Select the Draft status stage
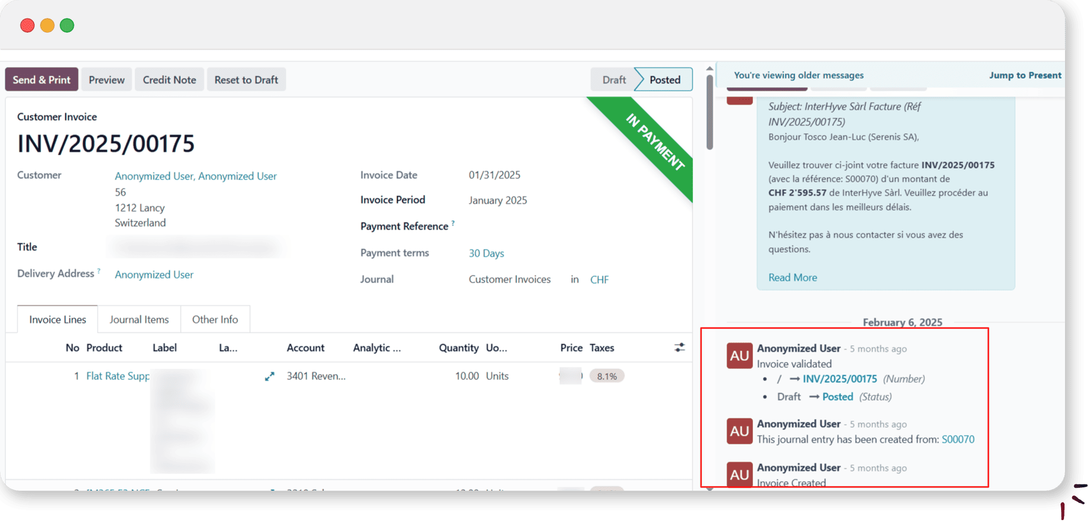 (x=613, y=80)
